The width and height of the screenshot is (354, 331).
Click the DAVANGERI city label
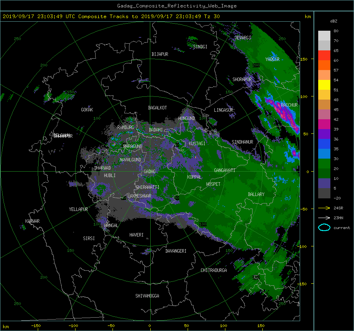[176, 251]
